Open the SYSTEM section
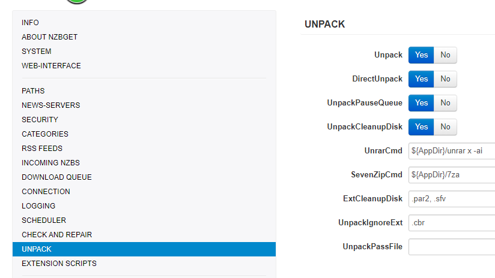Viewport: 495px width, 278px height. pos(37,52)
